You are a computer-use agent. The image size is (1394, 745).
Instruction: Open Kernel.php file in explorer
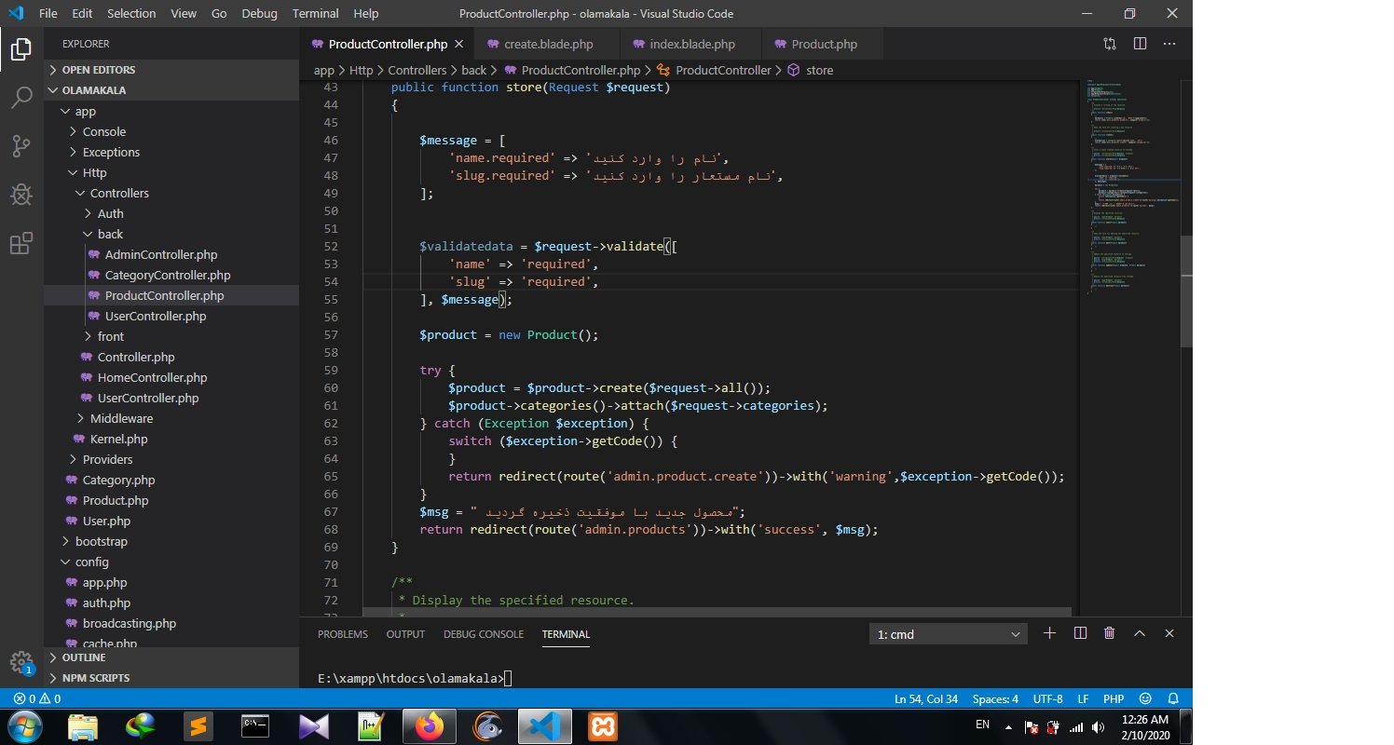171,439
